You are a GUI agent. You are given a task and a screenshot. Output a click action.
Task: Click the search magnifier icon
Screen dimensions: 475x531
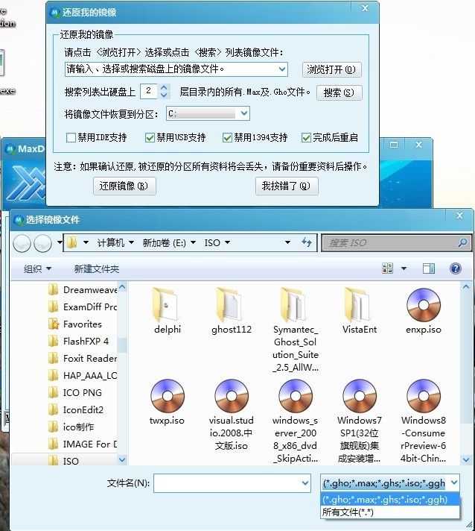tap(462, 242)
